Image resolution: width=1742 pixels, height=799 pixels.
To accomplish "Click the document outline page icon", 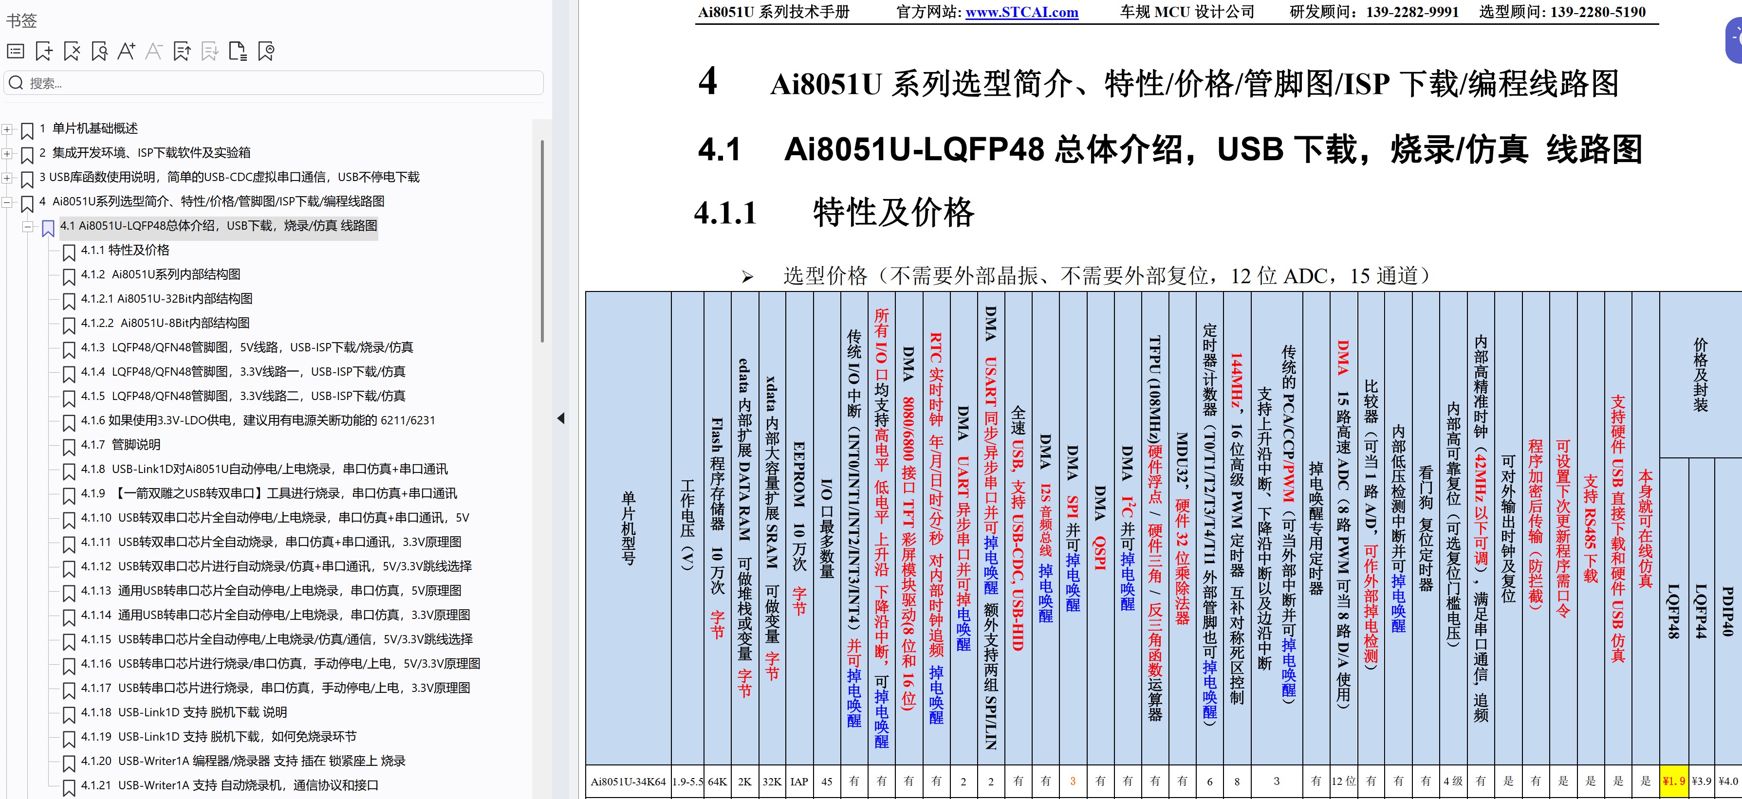I will pos(238,52).
